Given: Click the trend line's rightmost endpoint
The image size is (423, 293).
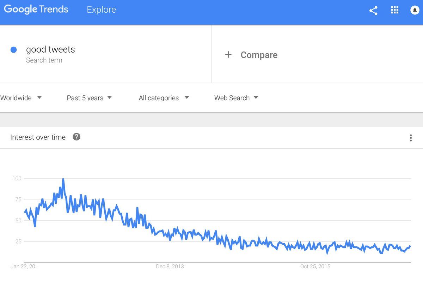Looking at the screenshot, I should tap(410, 246).
